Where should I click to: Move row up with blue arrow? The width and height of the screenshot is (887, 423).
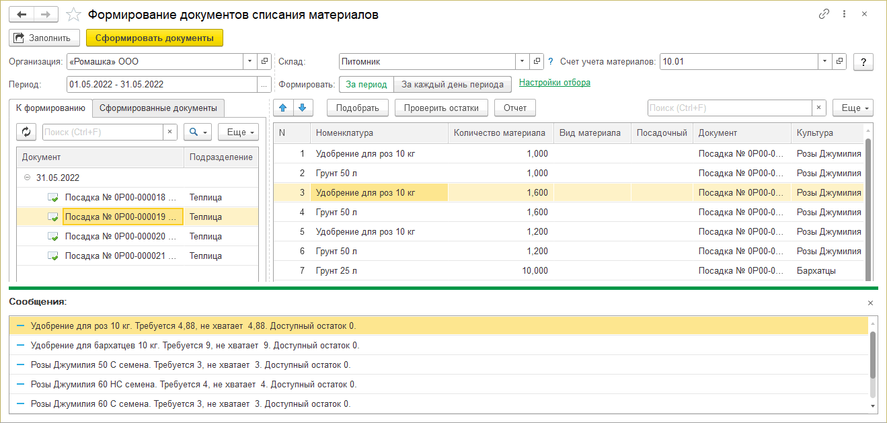tap(283, 108)
